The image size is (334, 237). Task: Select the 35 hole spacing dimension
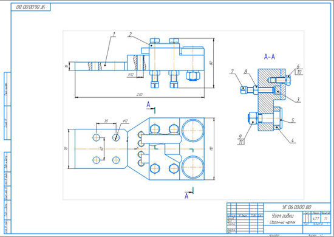click(x=106, y=121)
